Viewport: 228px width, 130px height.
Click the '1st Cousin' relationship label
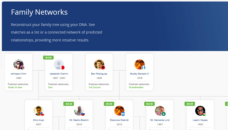click(94, 87)
